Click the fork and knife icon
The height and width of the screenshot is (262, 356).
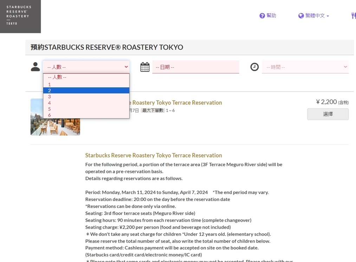pyautogui.click(x=354, y=16)
